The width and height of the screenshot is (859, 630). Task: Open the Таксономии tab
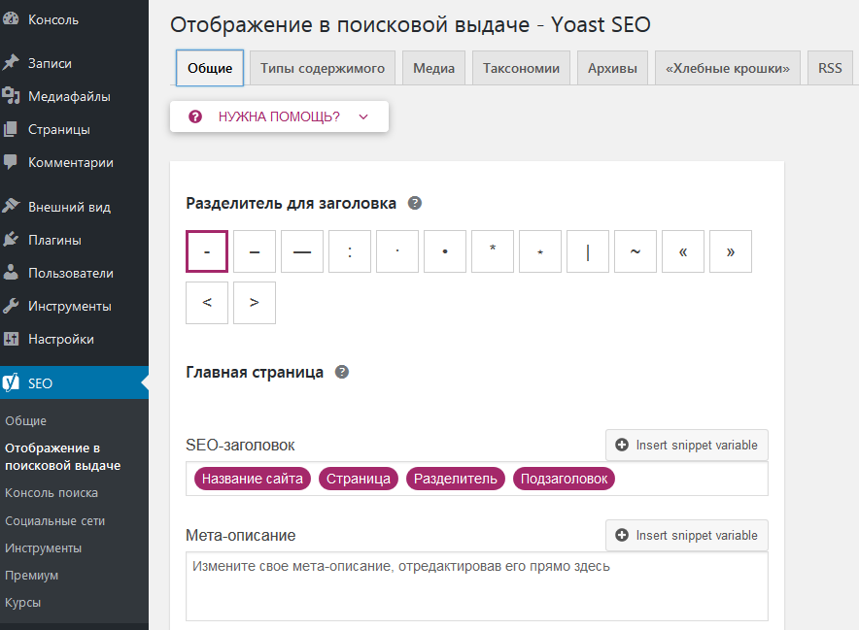pos(521,68)
